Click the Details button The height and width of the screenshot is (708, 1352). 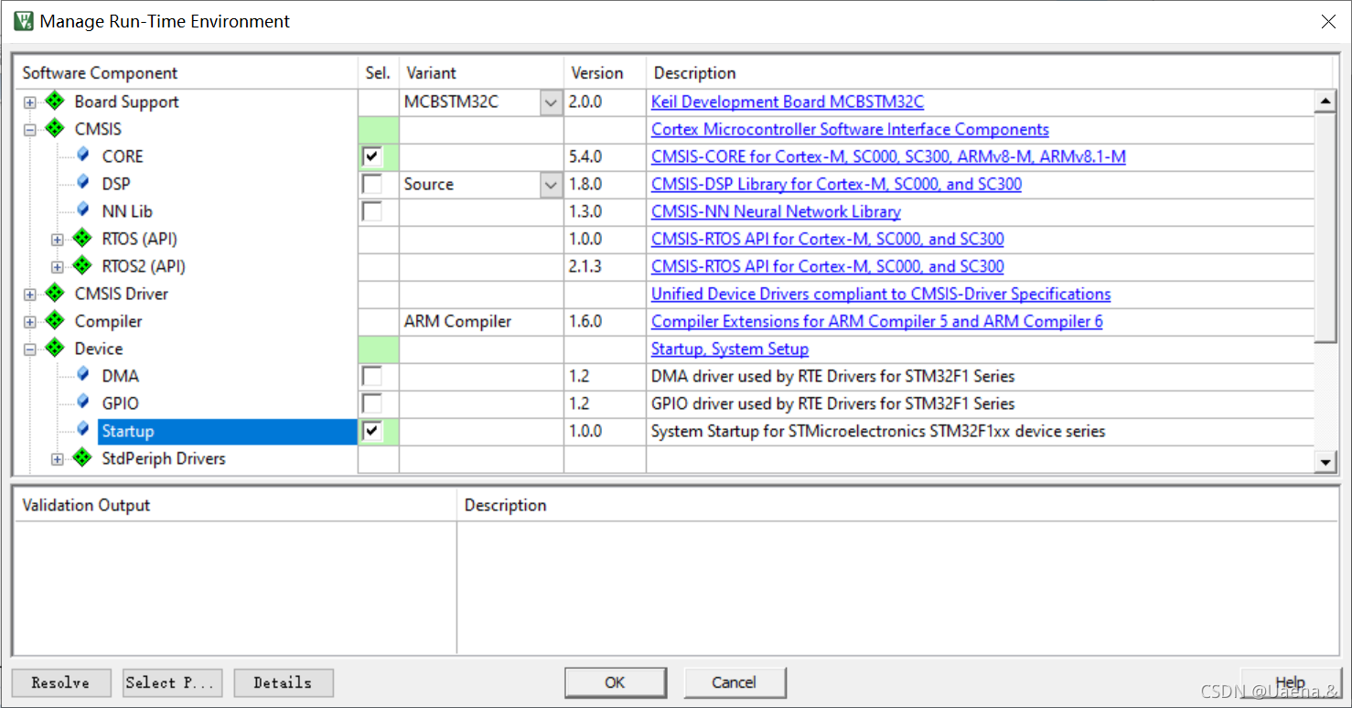(x=283, y=682)
